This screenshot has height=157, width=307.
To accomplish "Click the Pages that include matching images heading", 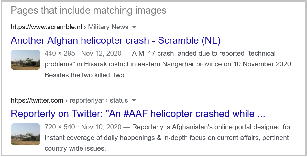I will tap(89, 10).
